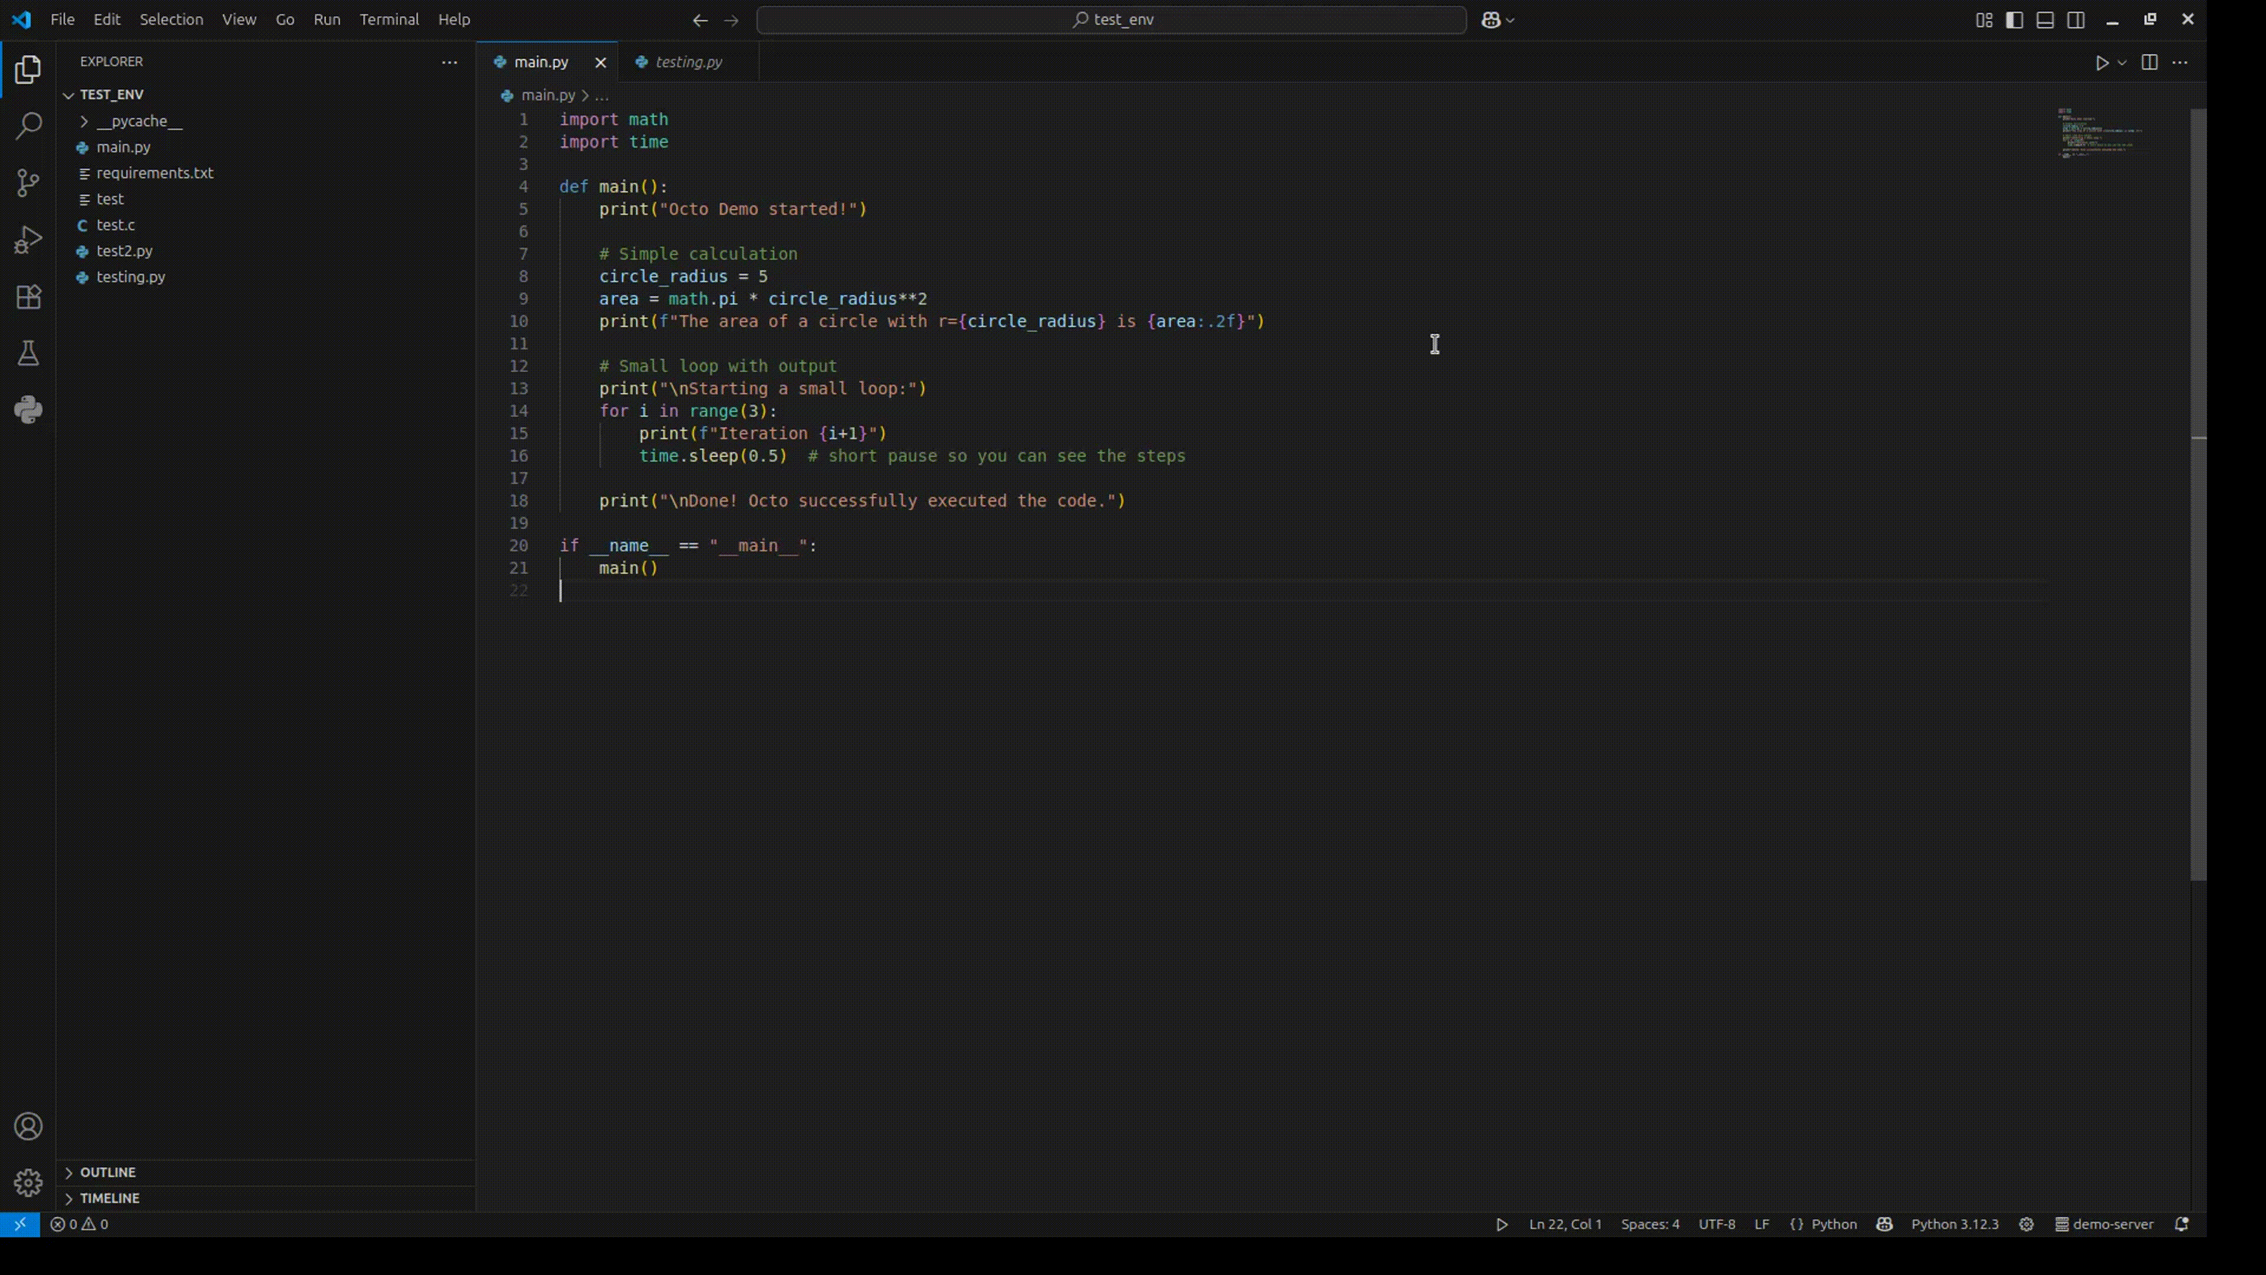2266x1275 pixels.
Task: Select the main.py tab
Action: [x=547, y=63]
